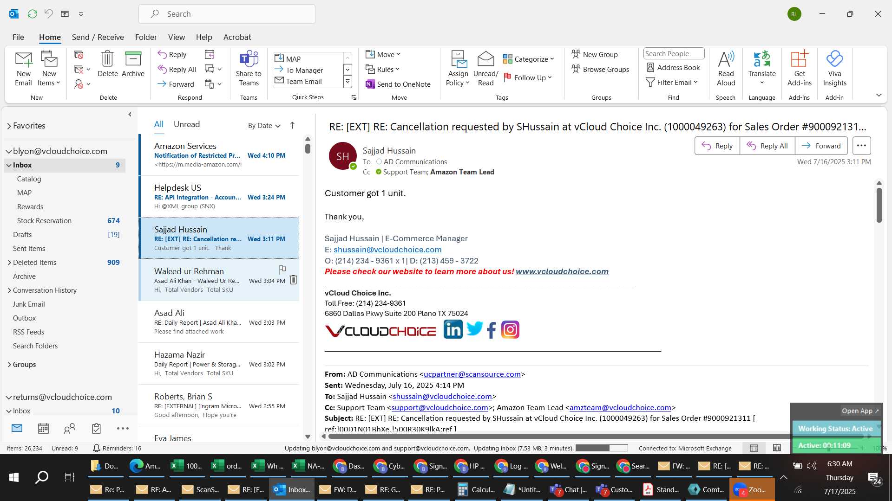The width and height of the screenshot is (892, 501).
Task: Expand the Groups section
Action: pos(9,365)
